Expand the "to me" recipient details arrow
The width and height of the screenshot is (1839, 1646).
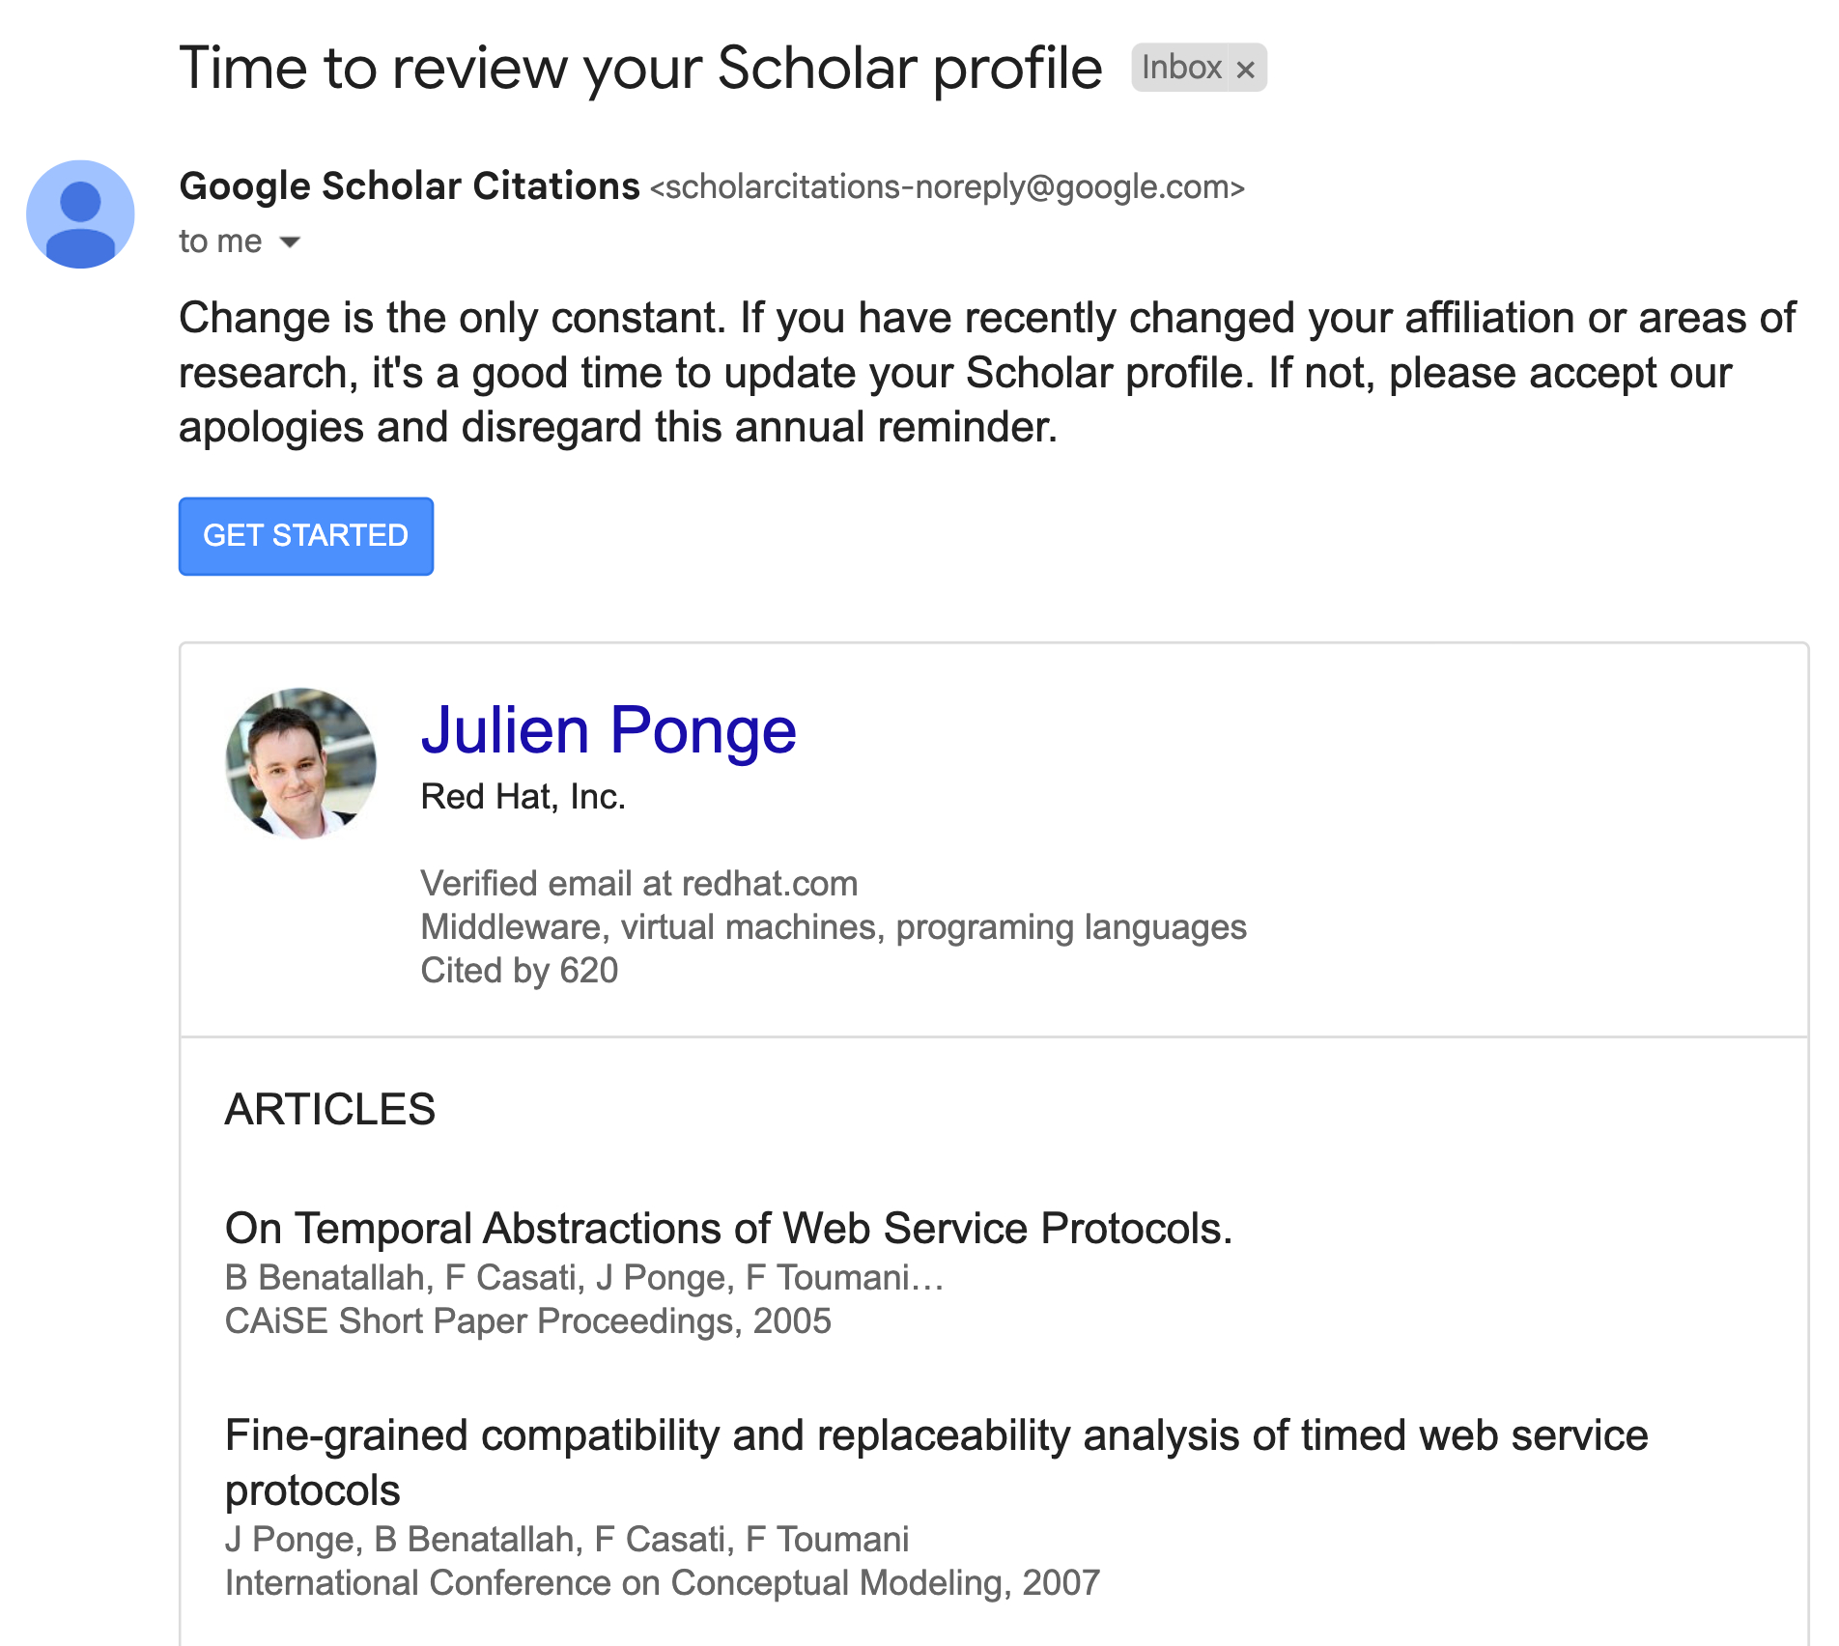tap(290, 241)
